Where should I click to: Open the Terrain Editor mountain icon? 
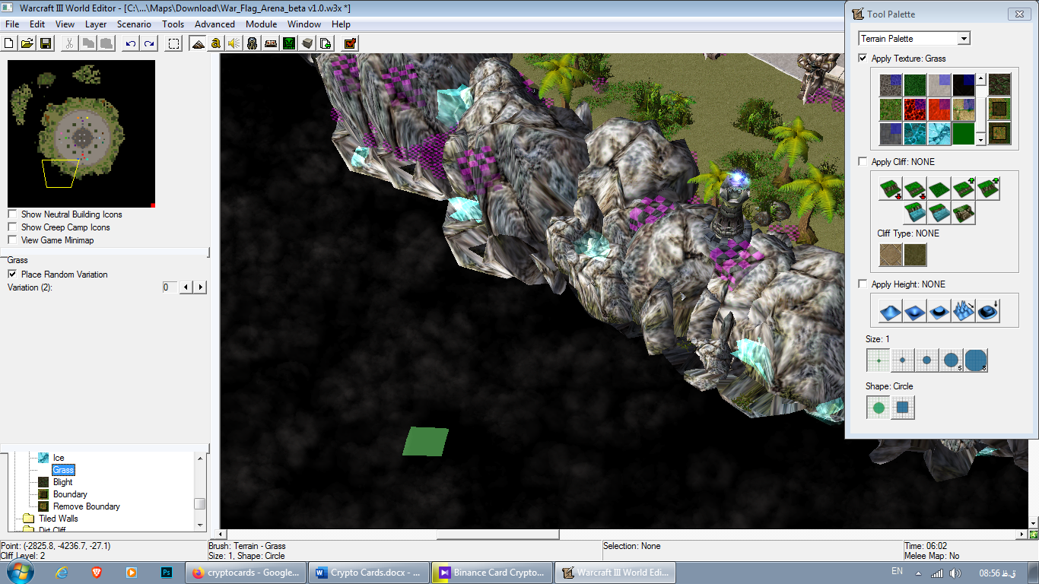(198, 43)
